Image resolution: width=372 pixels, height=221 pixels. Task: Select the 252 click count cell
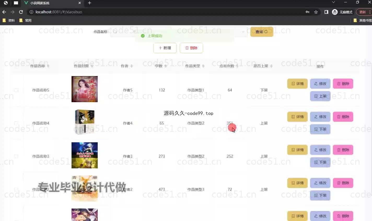tap(230, 156)
